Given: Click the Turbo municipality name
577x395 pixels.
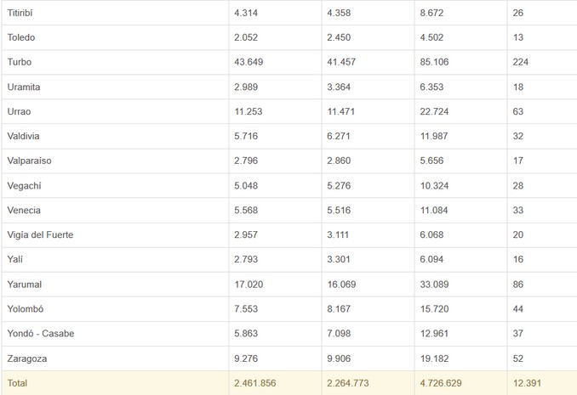Looking at the screenshot, I should 19,62.
